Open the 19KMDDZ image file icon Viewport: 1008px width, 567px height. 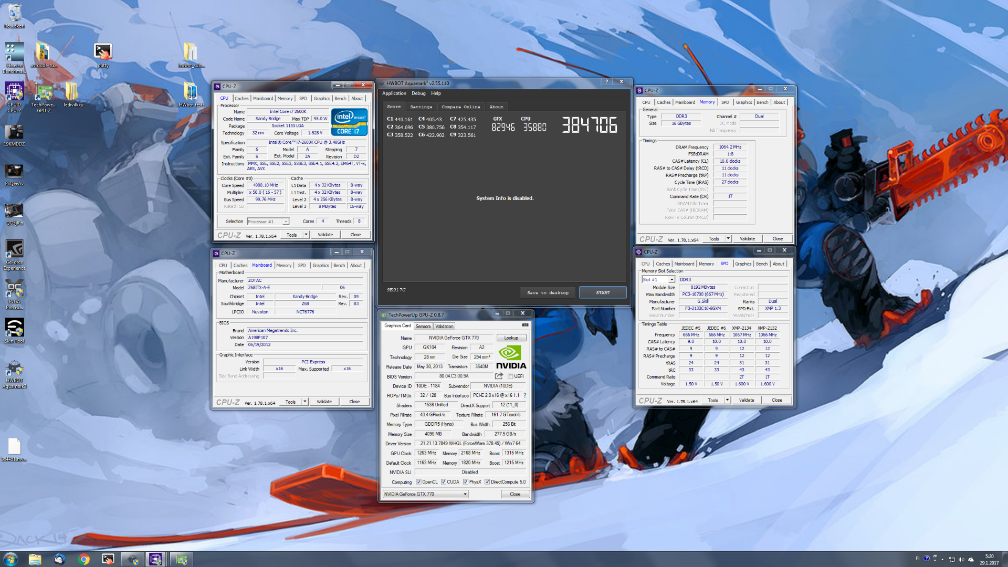14,135
